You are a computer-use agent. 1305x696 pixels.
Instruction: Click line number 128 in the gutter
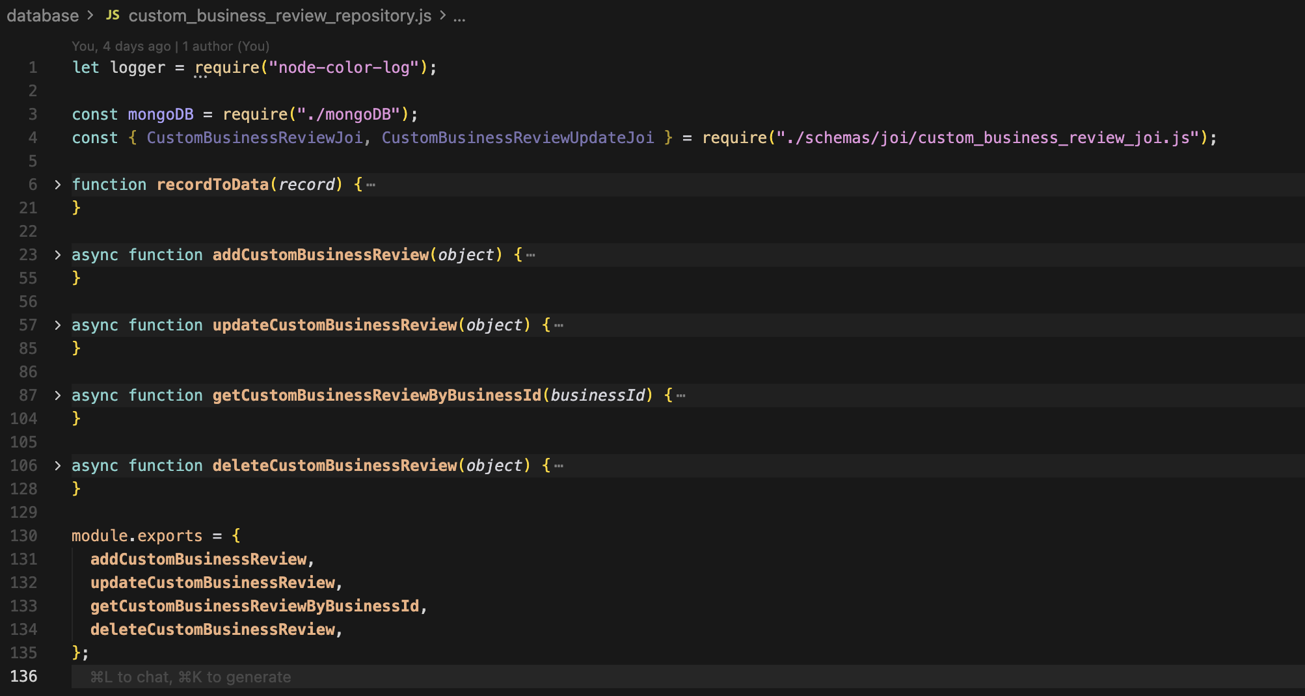tap(24, 489)
